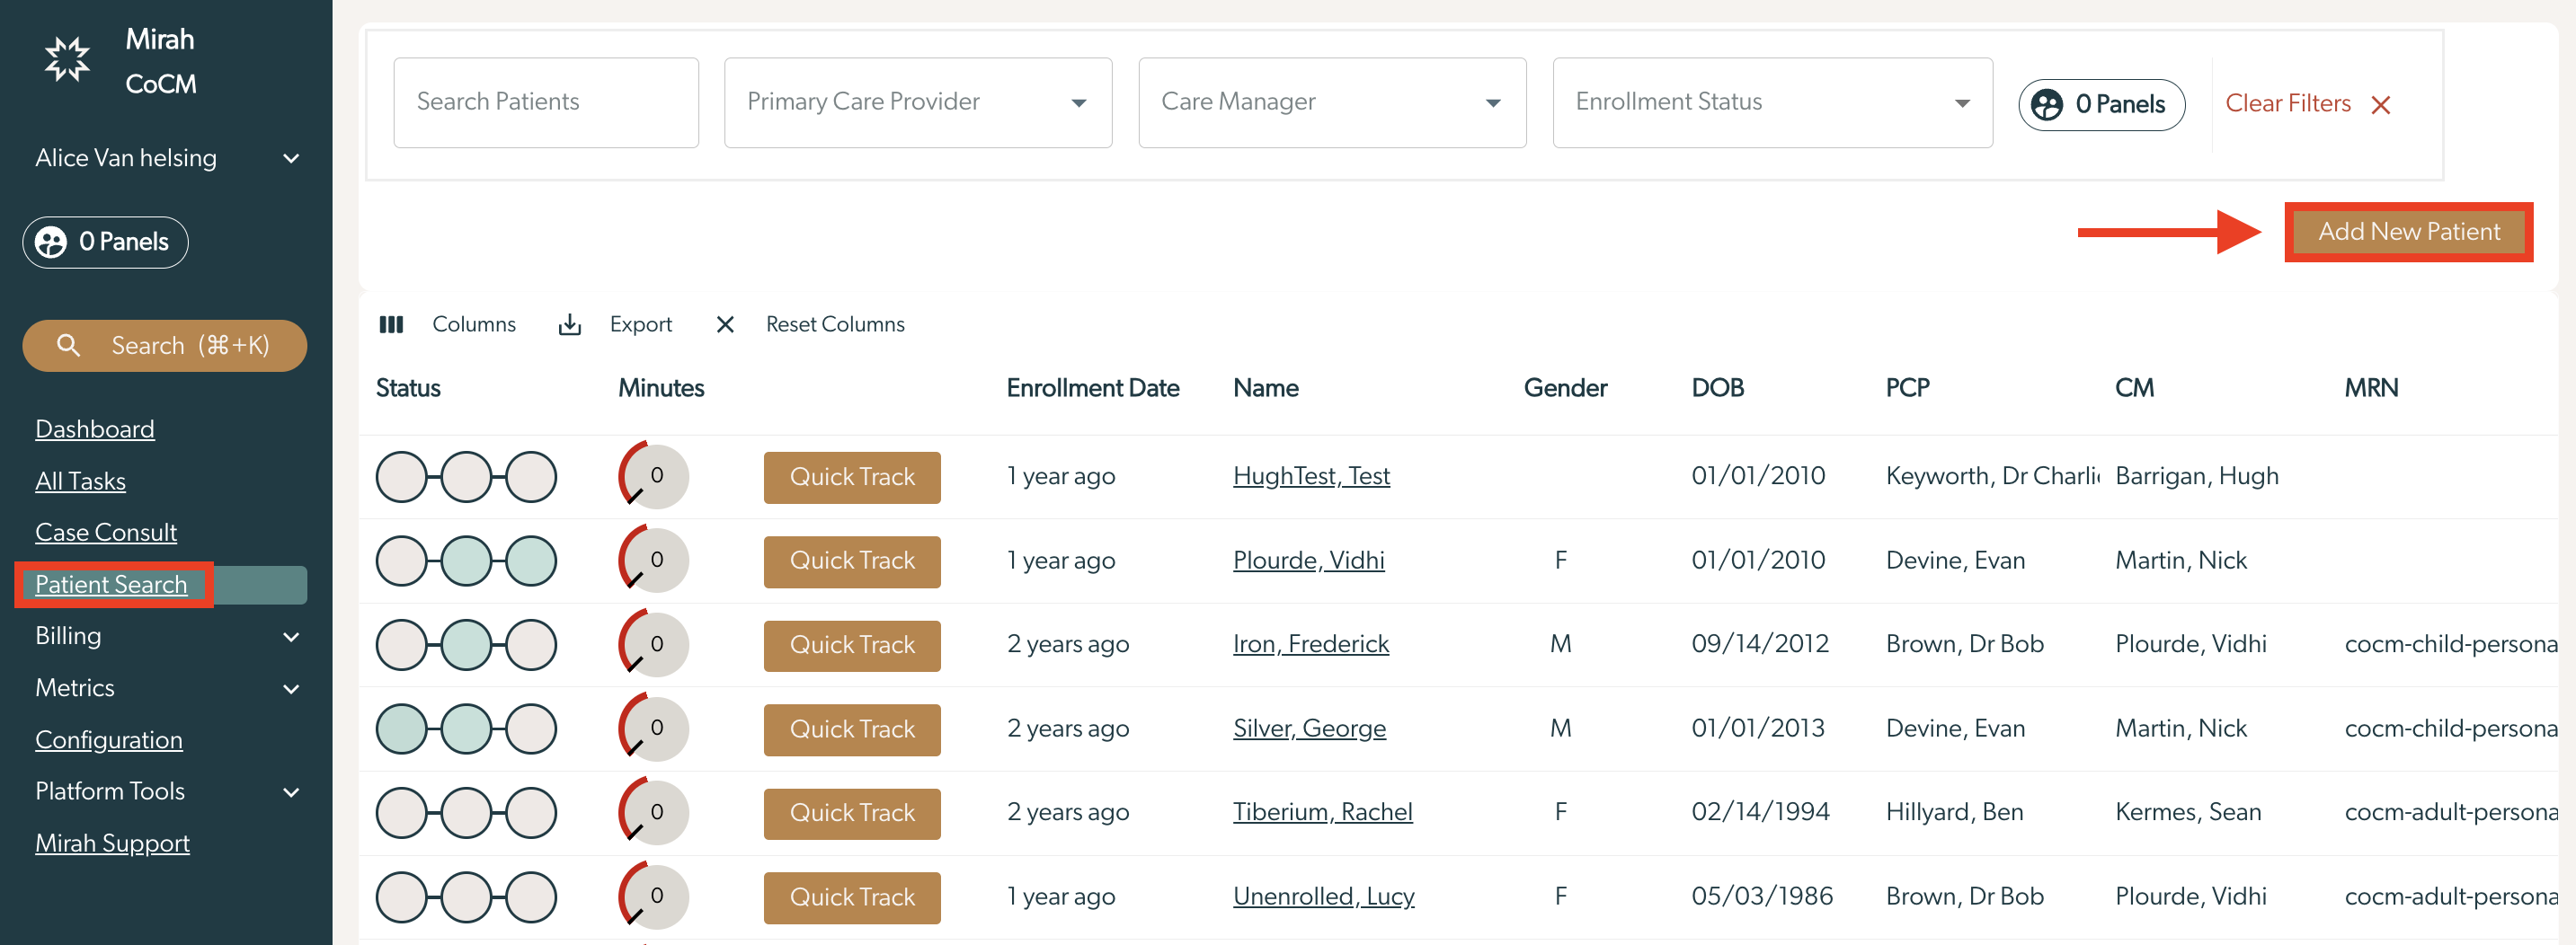Click the Export toolbar label
This screenshot has height=945, width=2576.
click(x=641, y=324)
